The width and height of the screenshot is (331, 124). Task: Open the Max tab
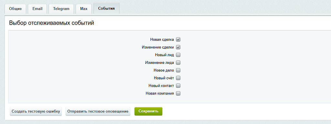click(84, 9)
